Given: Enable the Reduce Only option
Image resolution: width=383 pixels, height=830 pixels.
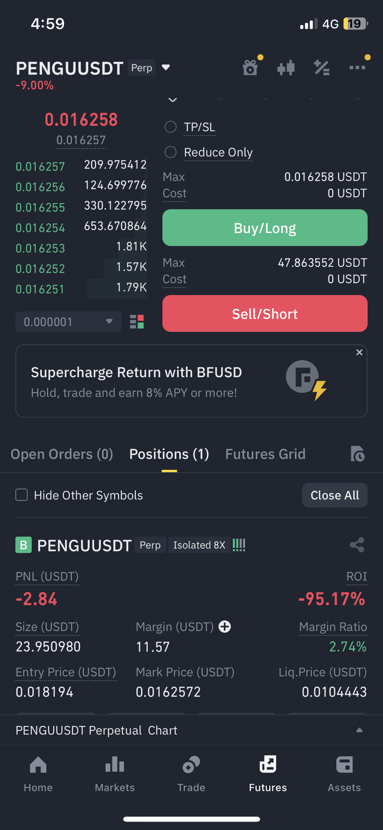Looking at the screenshot, I should [171, 152].
